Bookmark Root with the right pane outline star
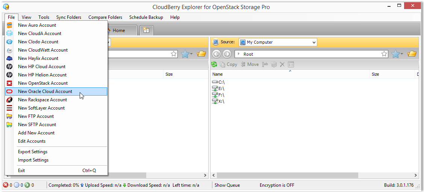 click(384, 54)
